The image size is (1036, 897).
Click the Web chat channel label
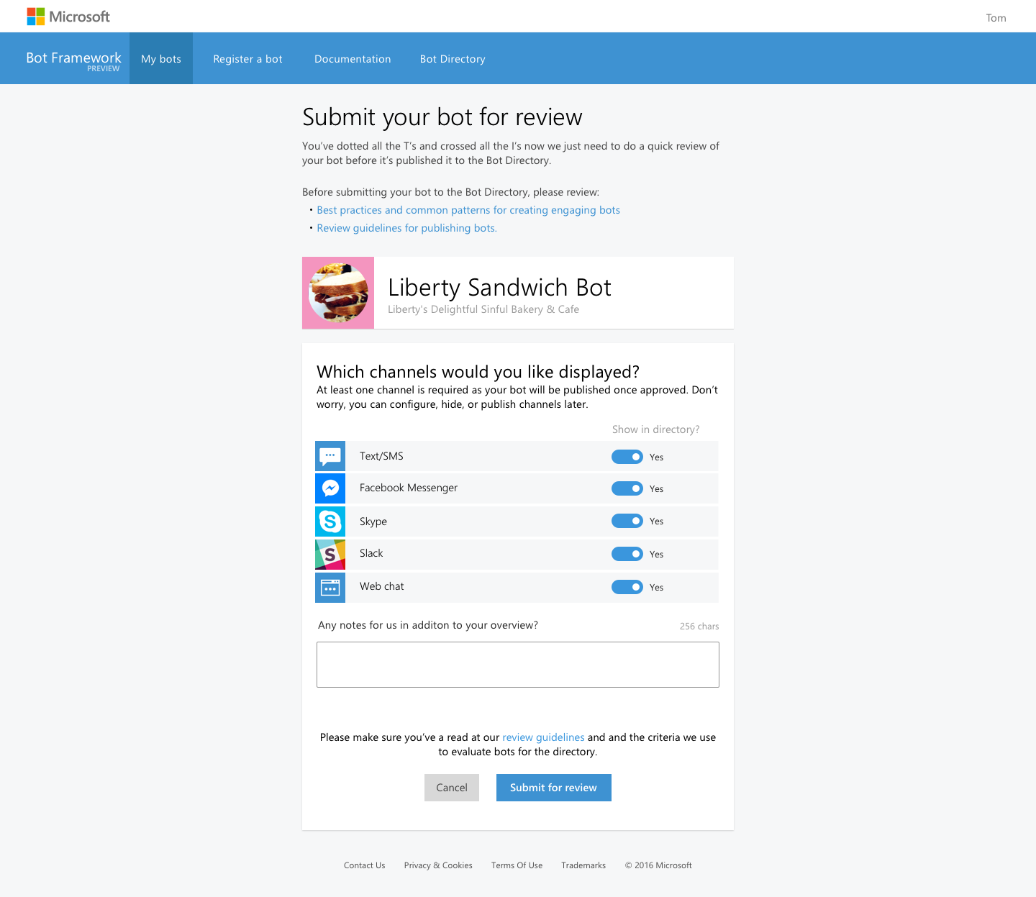tap(382, 586)
